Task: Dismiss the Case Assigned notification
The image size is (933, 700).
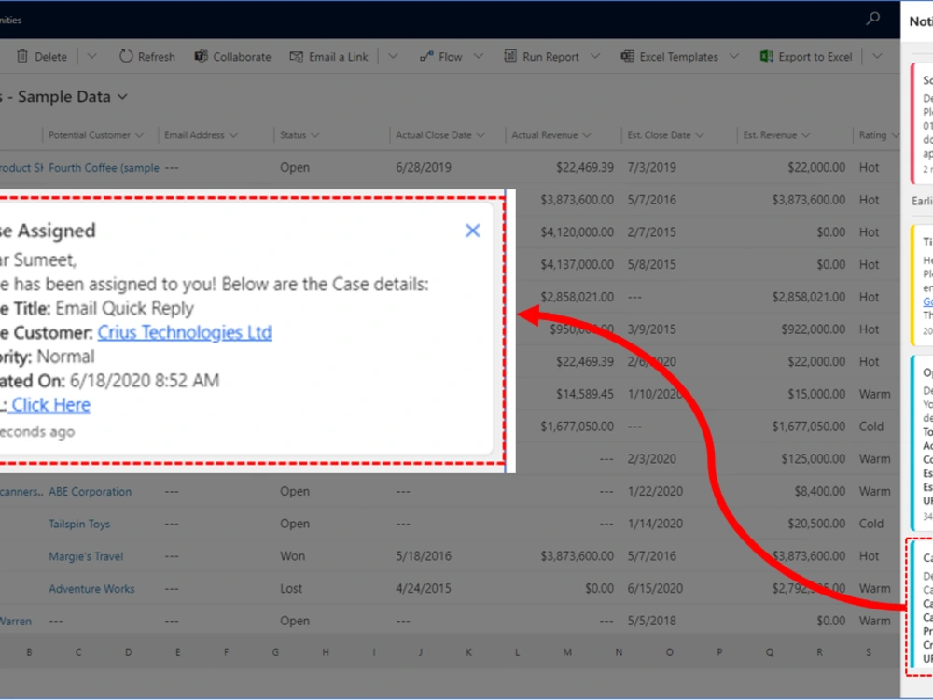Action: tap(472, 231)
